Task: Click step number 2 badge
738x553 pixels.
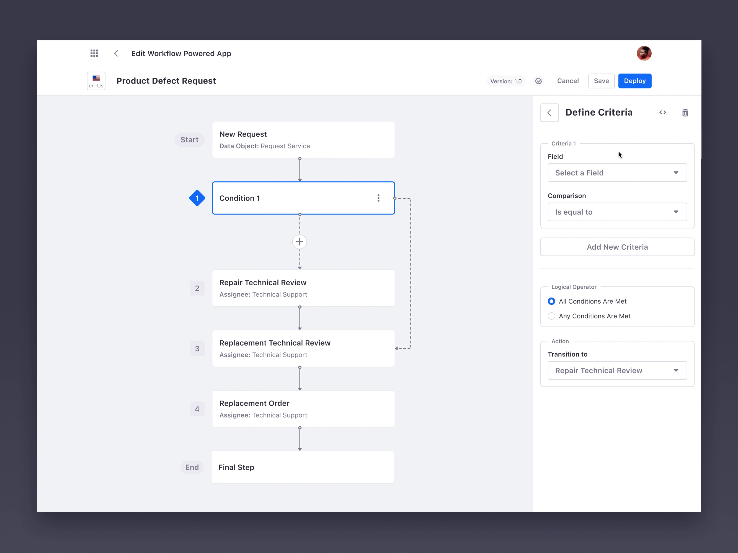Action: coord(197,288)
